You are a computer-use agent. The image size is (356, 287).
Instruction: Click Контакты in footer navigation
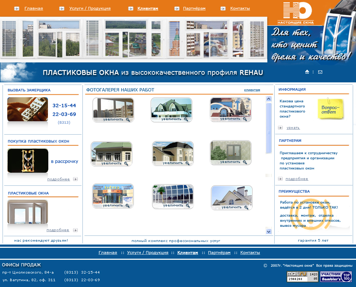click(x=250, y=253)
